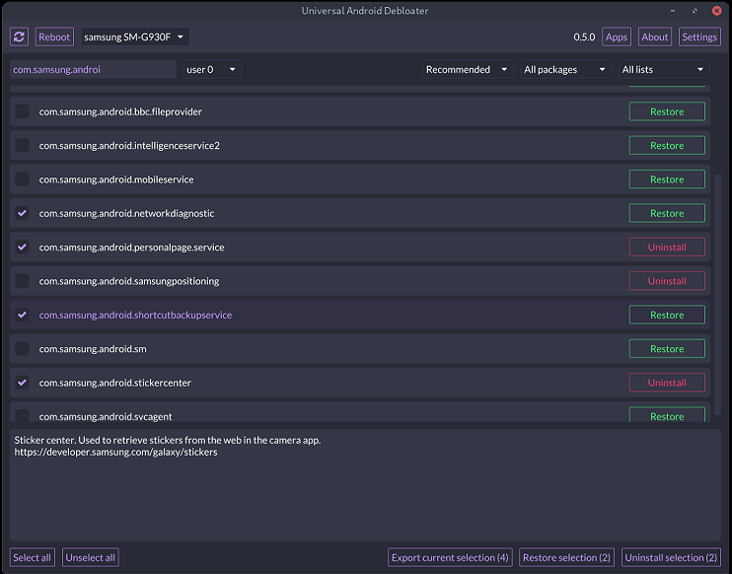The width and height of the screenshot is (732, 574).
Task: Click the Unselect all button
Action: click(x=90, y=557)
